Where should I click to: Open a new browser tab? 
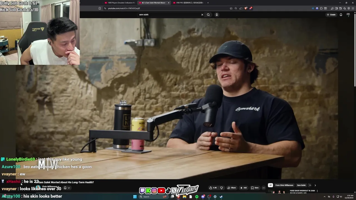point(208,3)
